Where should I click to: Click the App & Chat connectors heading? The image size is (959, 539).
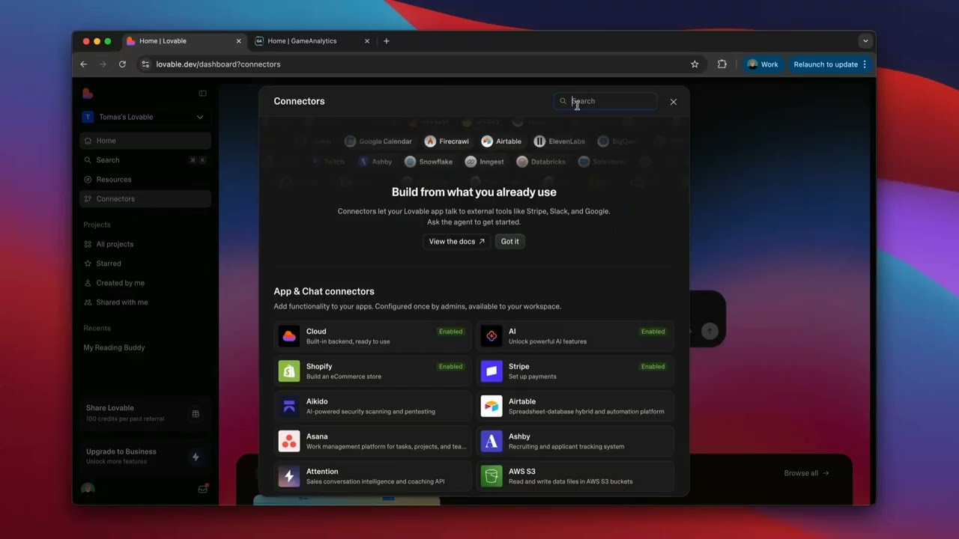tap(324, 291)
